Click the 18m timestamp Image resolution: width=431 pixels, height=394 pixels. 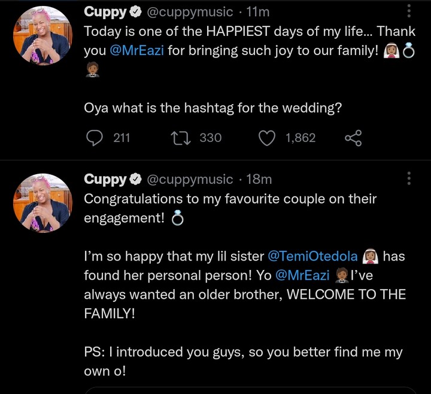(x=259, y=178)
